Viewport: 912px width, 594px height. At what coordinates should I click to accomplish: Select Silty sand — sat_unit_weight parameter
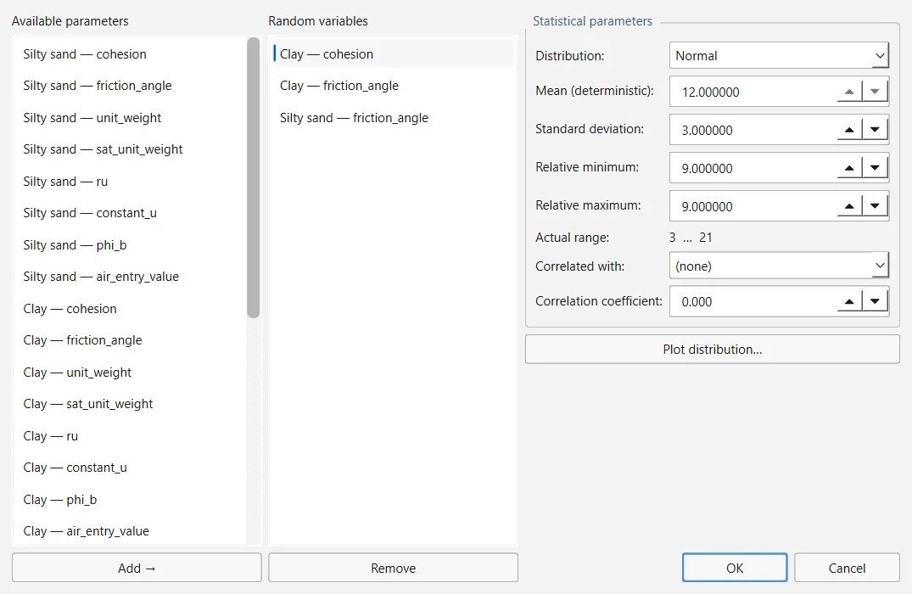[x=131, y=149]
